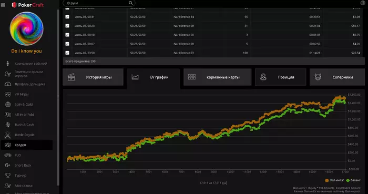Click the rainbow swirl profile avatar
Viewport: 368px width, 194px height.
pos(26,28)
